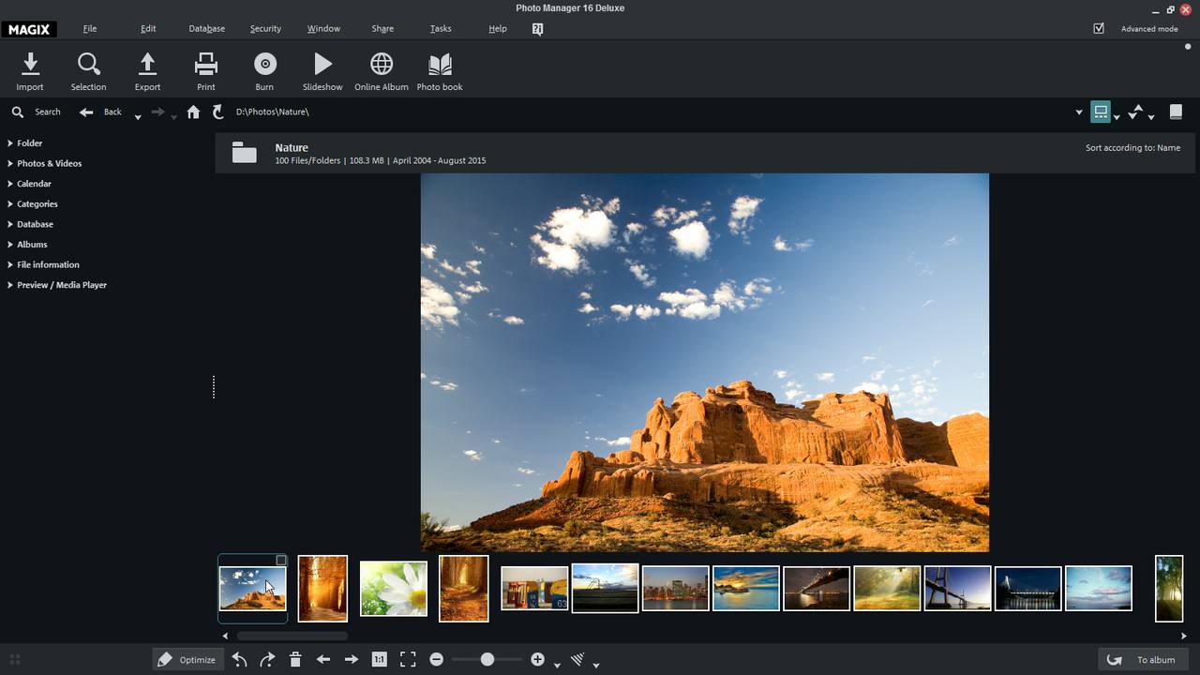Open the Share menu
This screenshot has width=1200, height=675.
pyautogui.click(x=382, y=28)
